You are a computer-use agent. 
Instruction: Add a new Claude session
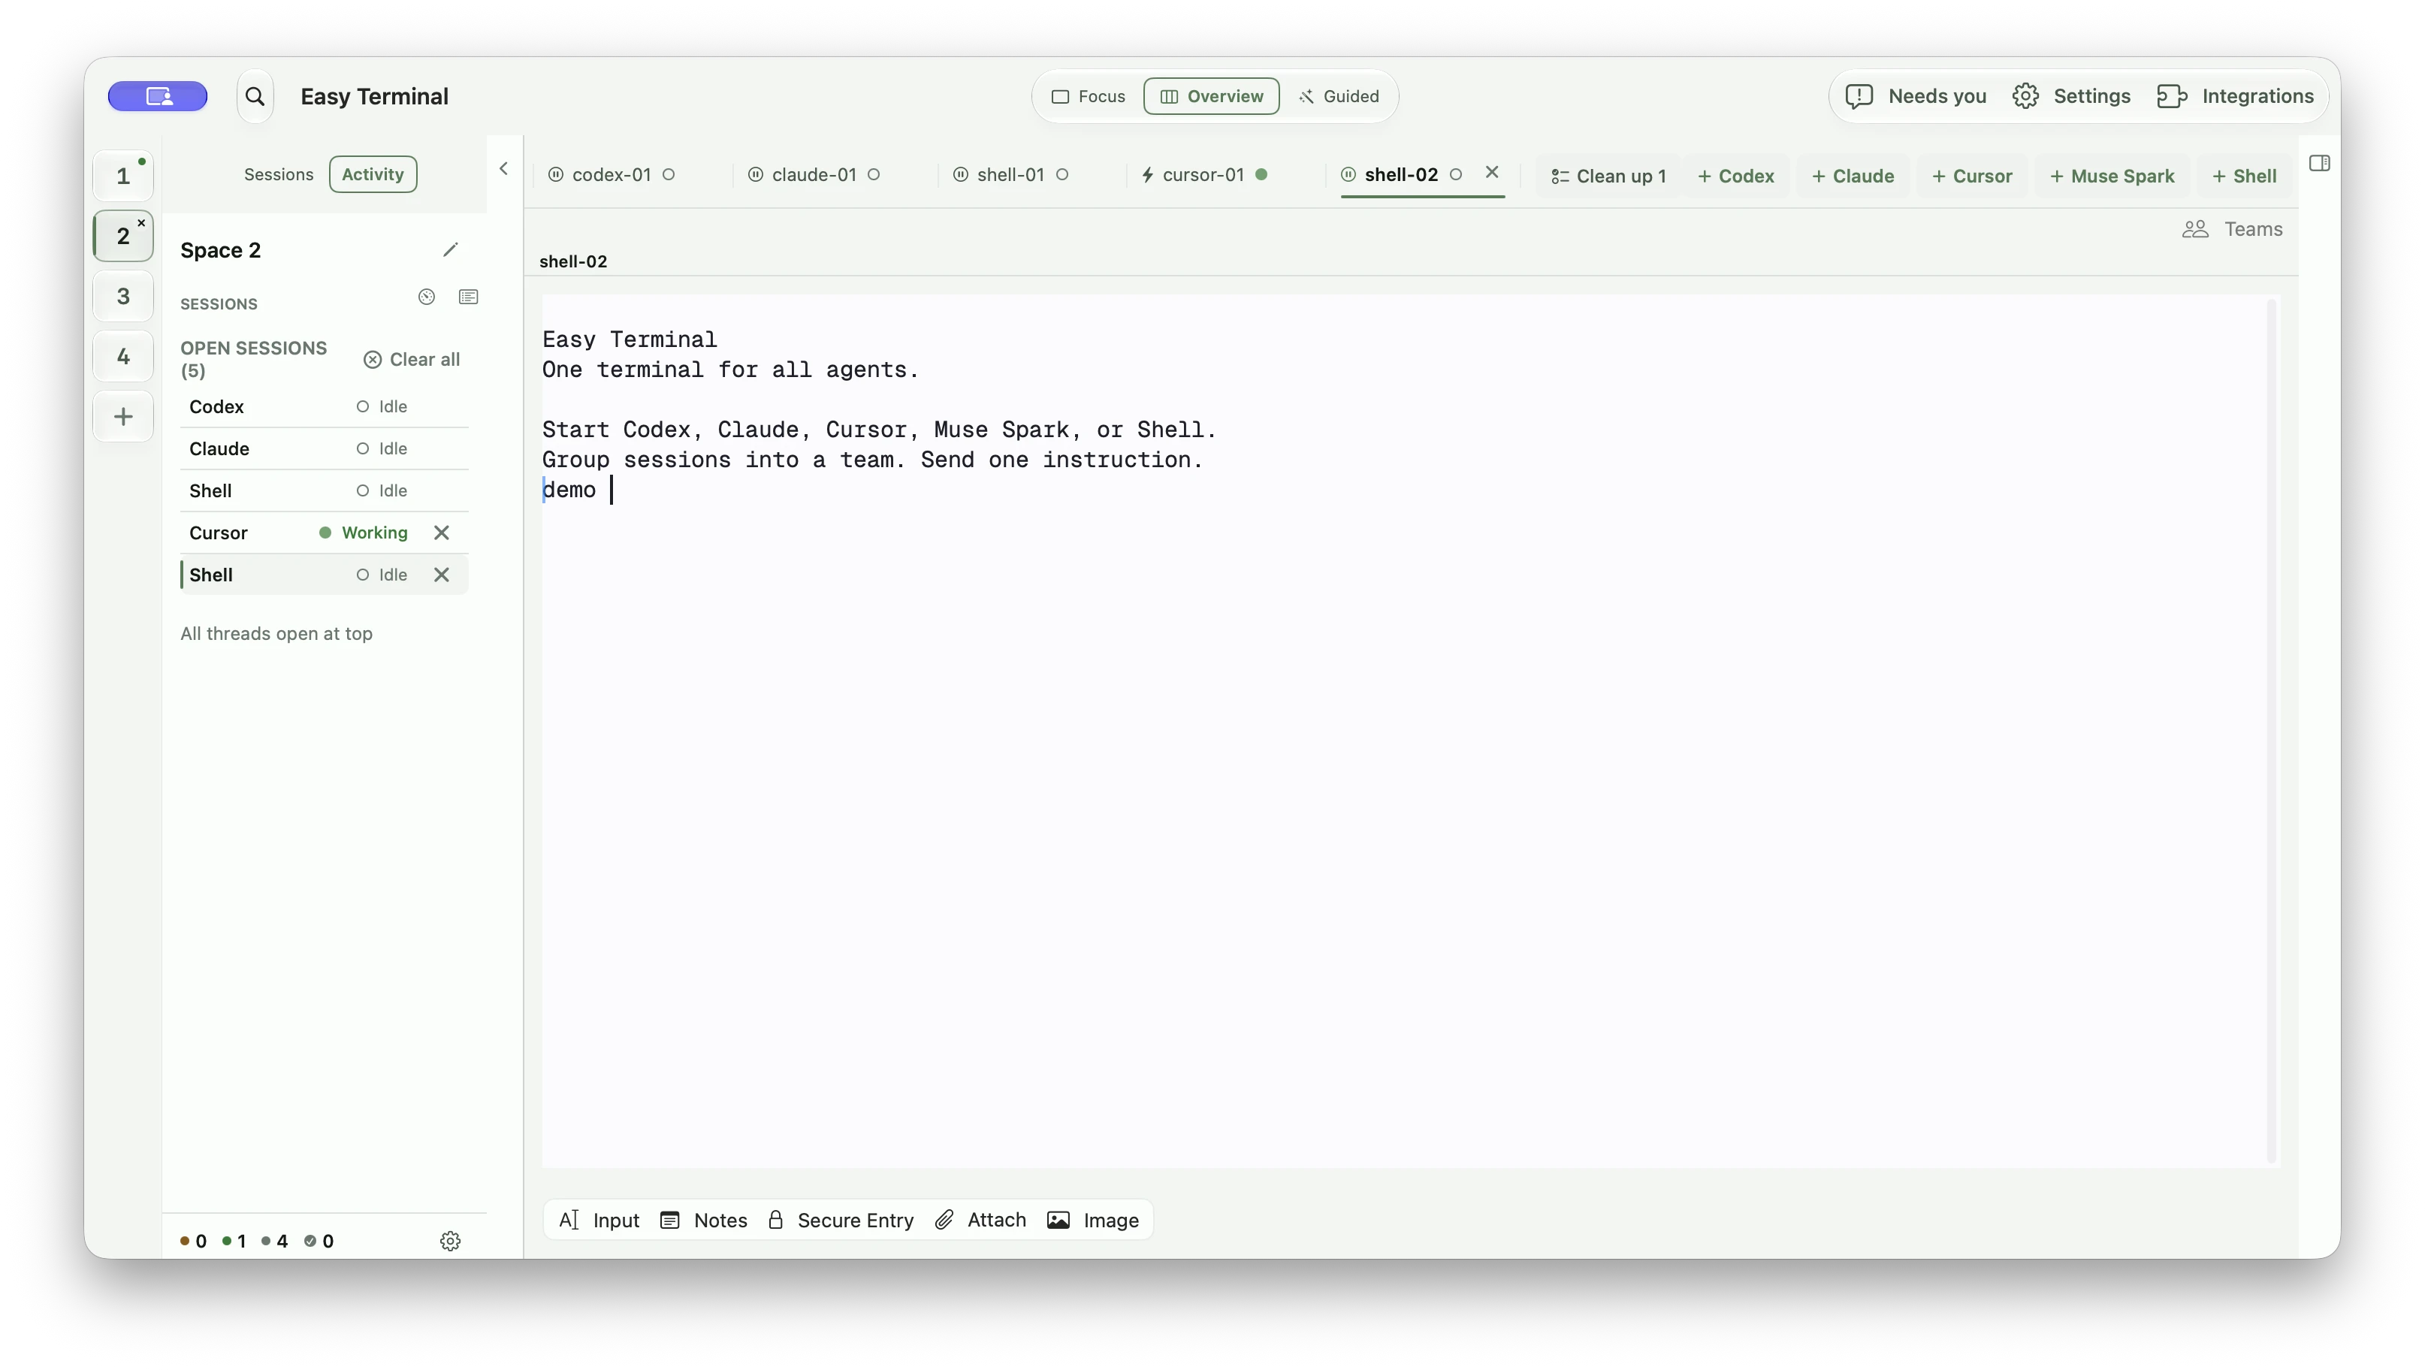[1853, 176]
